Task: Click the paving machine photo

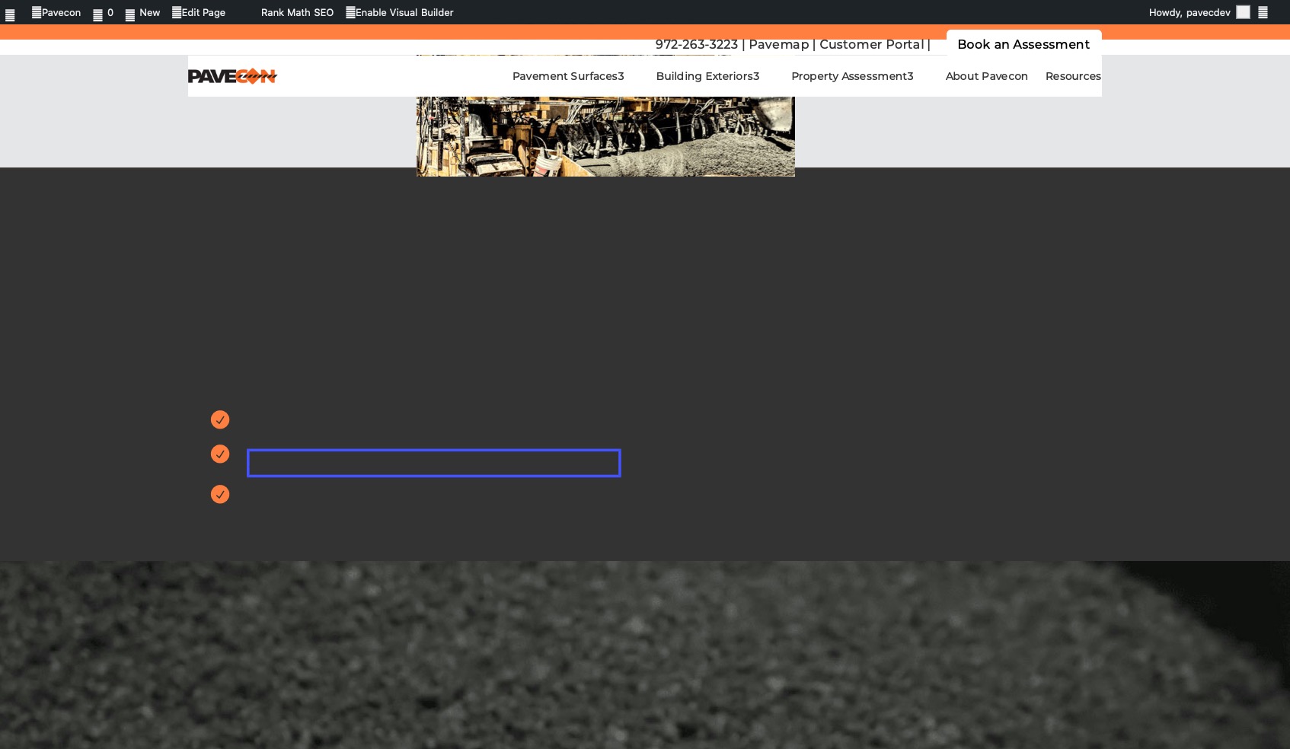Action: tap(605, 137)
